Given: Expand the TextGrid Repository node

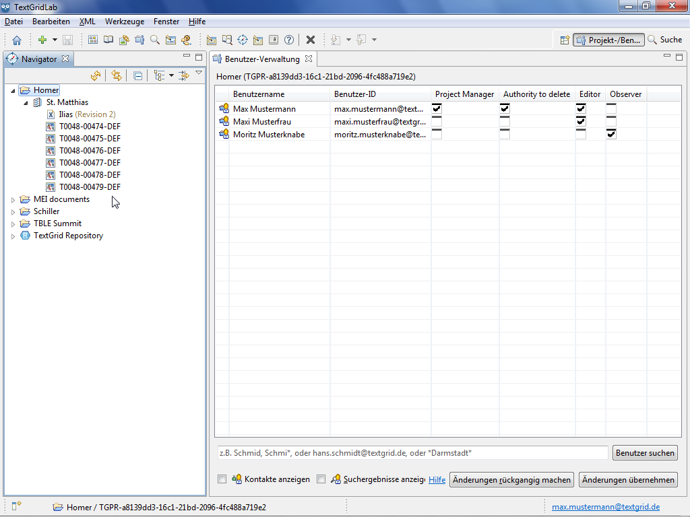Looking at the screenshot, I should [x=13, y=236].
